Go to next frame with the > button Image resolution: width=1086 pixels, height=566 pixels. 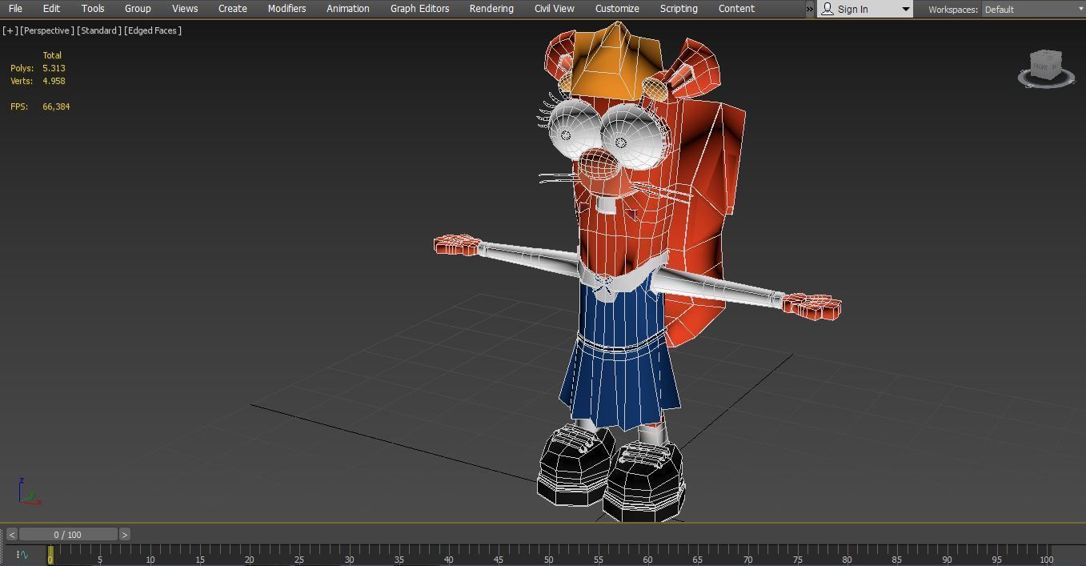point(125,535)
